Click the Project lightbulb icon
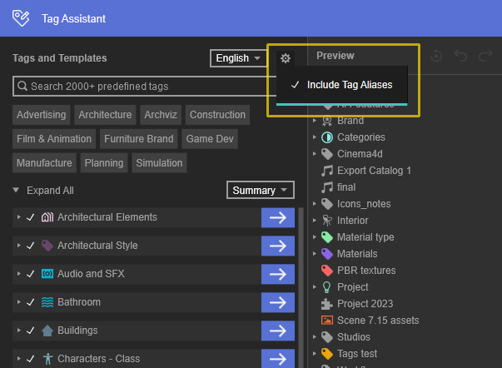This screenshot has width=502, height=368. click(x=327, y=287)
